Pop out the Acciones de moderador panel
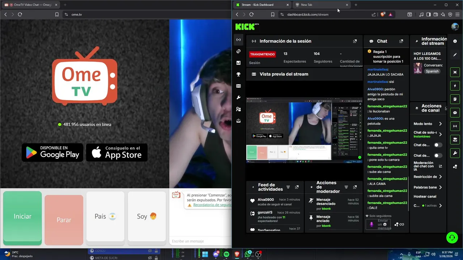The image size is (463, 260). pyautogui.click(x=355, y=187)
